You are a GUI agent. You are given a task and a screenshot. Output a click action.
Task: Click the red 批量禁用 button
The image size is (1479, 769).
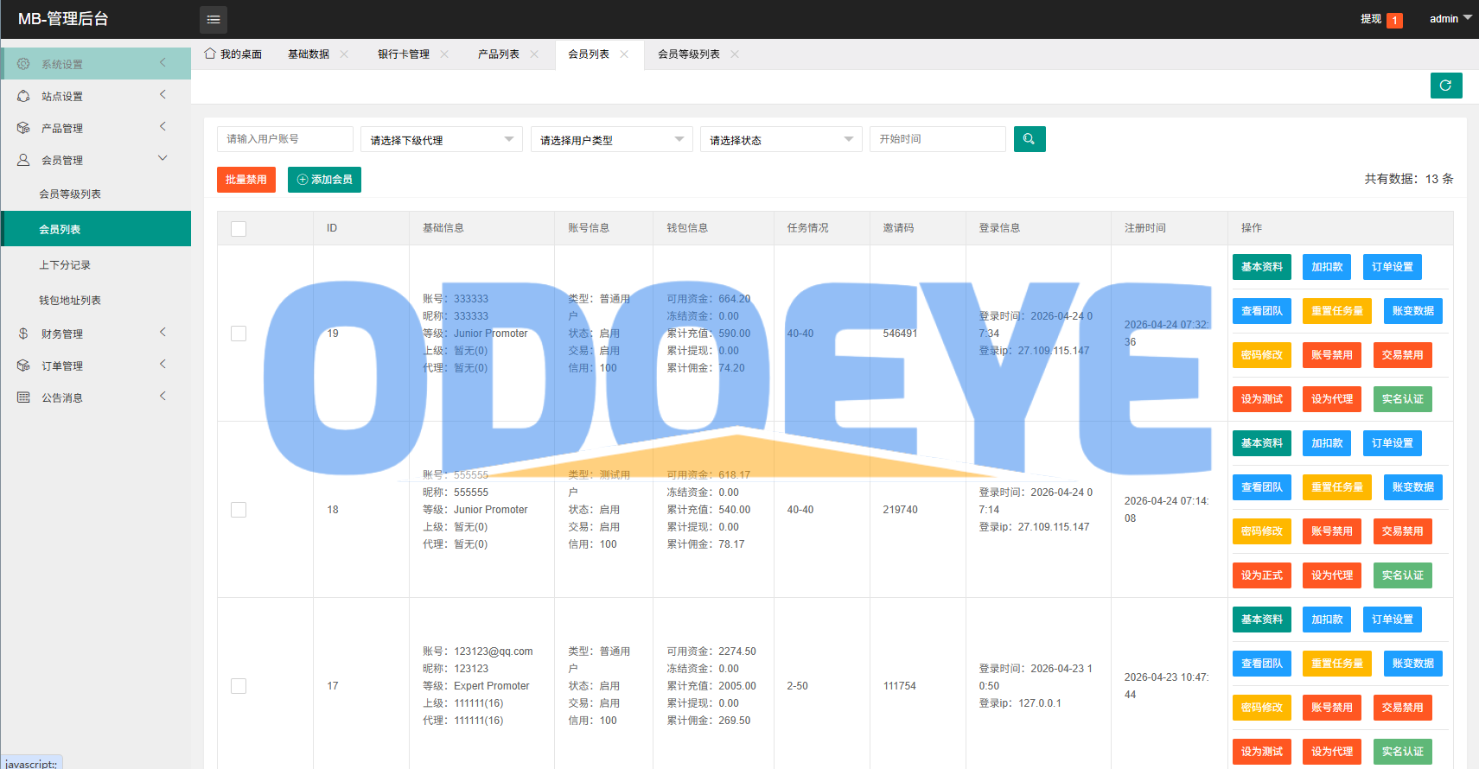tap(246, 180)
